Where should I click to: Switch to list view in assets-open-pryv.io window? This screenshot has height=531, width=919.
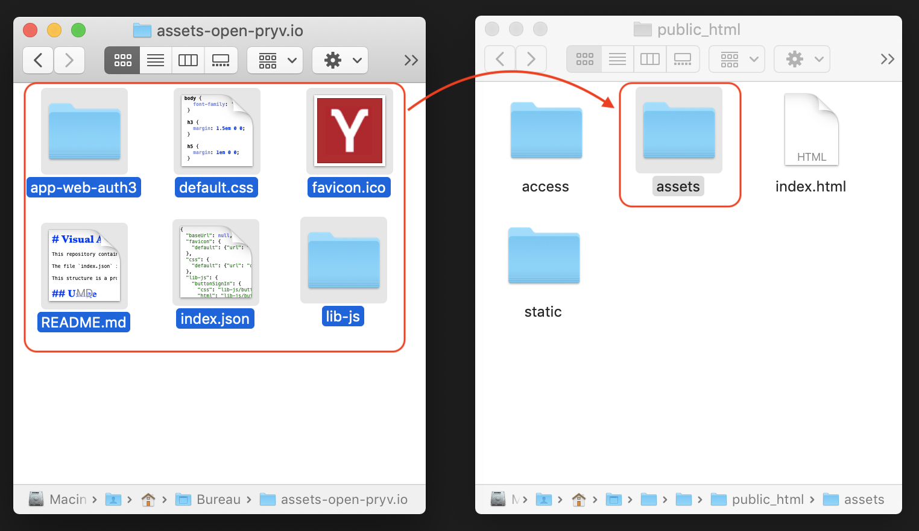pos(156,60)
